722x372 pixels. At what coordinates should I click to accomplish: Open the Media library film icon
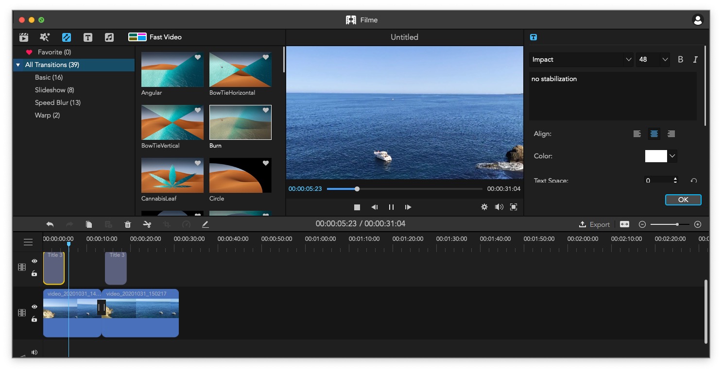coord(23,37)
